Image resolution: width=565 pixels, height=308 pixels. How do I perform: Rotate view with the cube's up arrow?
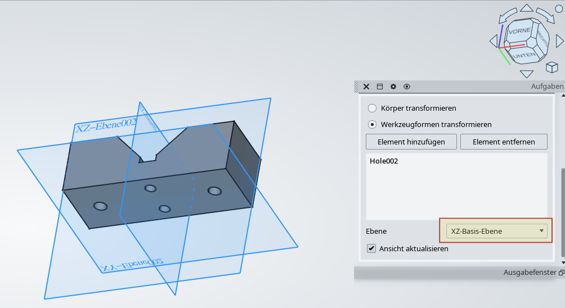pyautogui.click(x=526, y=8)
